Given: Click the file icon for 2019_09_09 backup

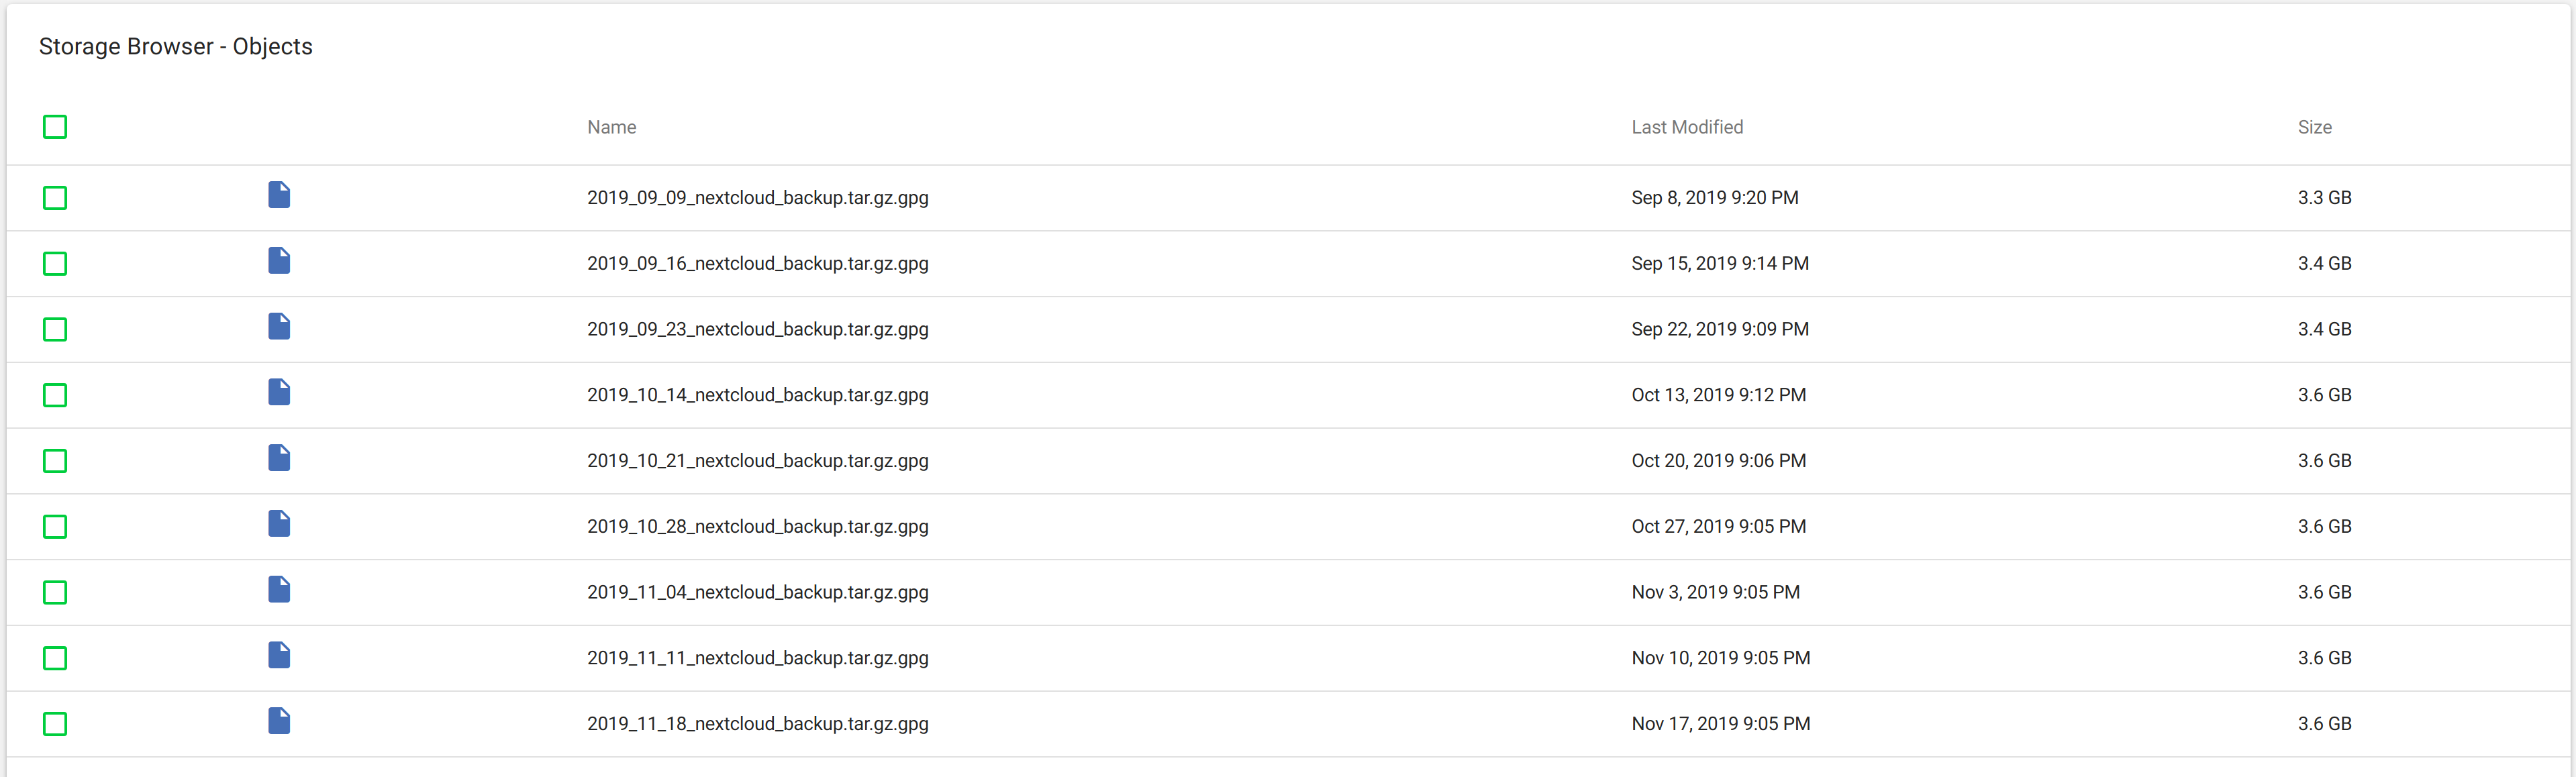Looking at the screenshot, I should [x=279, y=195].
